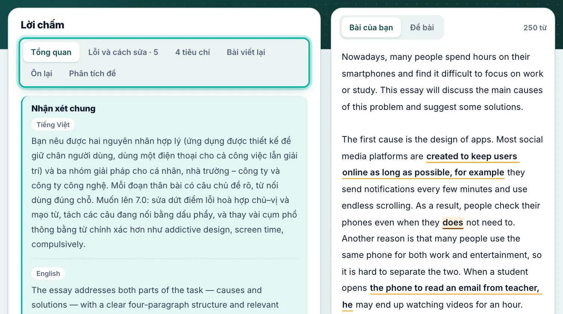The image size is (563, 314).
Task: Click the "Tiếng Việt" language badge
Action: click(53, 124)
